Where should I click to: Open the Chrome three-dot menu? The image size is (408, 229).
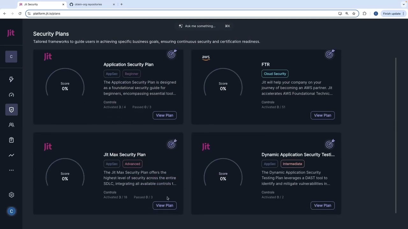(403, 14)
